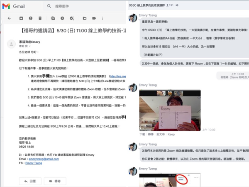This screenshot has width=249, height=187.
Task: Click Keep under the Room photo
Action: [171, 134]
